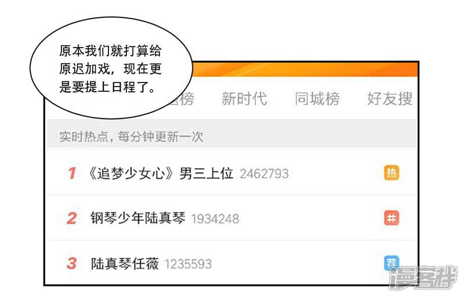This screenshot has width=464, height=298.
Task: Click the heat count 1934248
Action: [215, 219]
